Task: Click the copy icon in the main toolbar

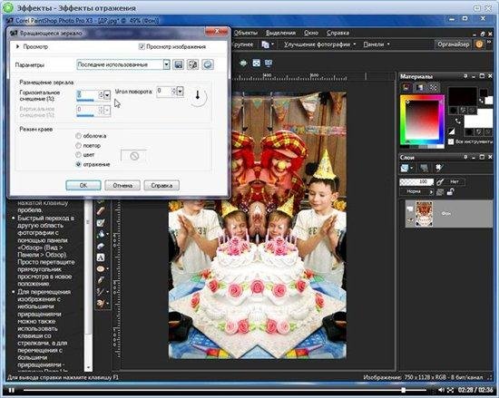Action: pyautogui.click(x=265, y=44)
